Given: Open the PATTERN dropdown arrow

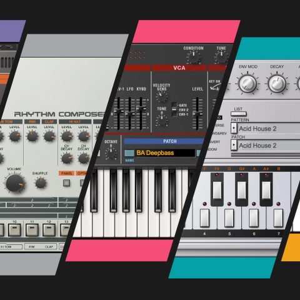Looking at the screenshot, I should click(x=234, y=128).
